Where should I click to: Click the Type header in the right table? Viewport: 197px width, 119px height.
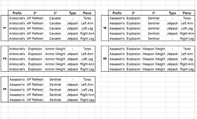tap(172, 13)
